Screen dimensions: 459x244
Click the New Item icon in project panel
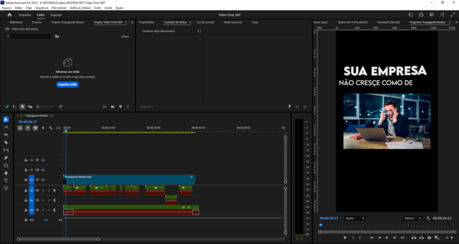[x=120, y=107]
